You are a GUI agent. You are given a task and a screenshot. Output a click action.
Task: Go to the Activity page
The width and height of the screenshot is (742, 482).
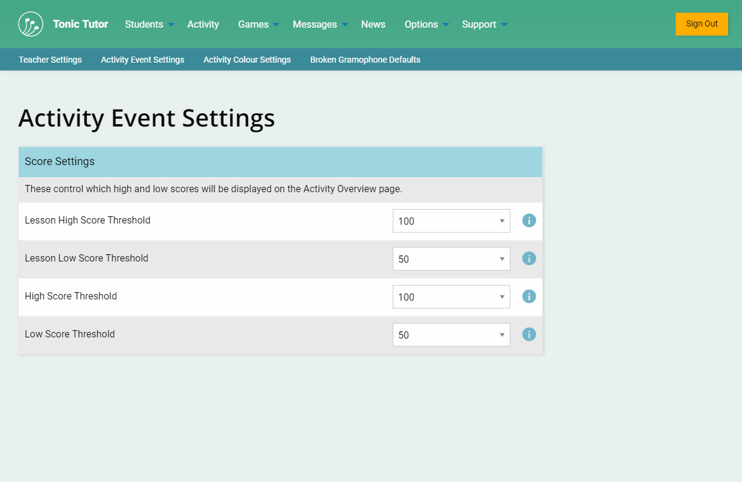pyautogui.click(x=203, y=24)
